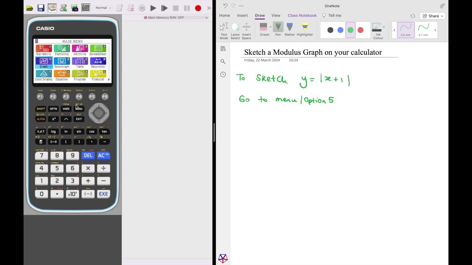
Task: Click the page title Sketch a Modulus Graph
Action: pos(313,52)
